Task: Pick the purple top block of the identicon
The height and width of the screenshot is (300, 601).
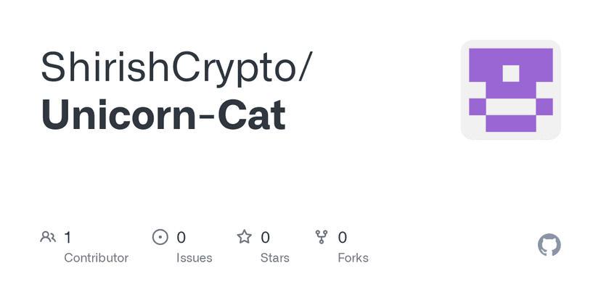Action: click(511, 55)
